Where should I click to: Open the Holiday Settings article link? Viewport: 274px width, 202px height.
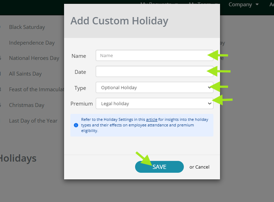[x=151, y=119]
